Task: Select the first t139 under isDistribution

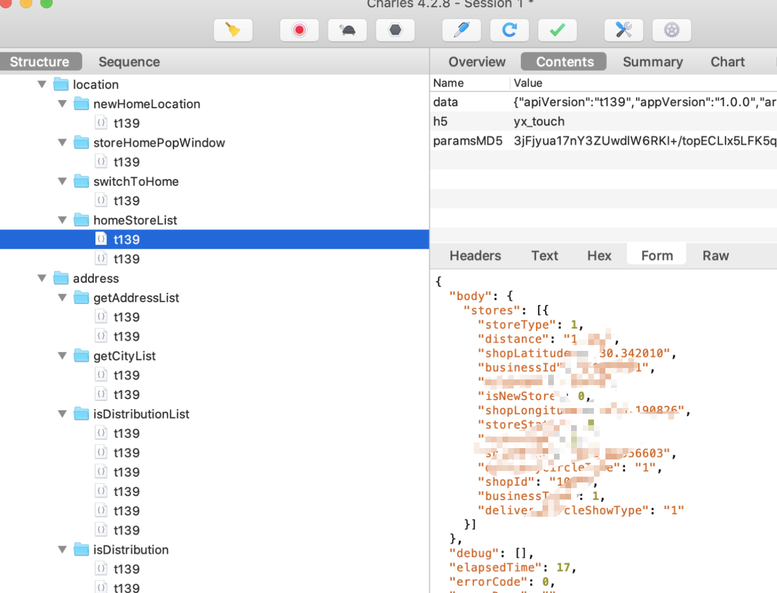Action: pos(126,569)
